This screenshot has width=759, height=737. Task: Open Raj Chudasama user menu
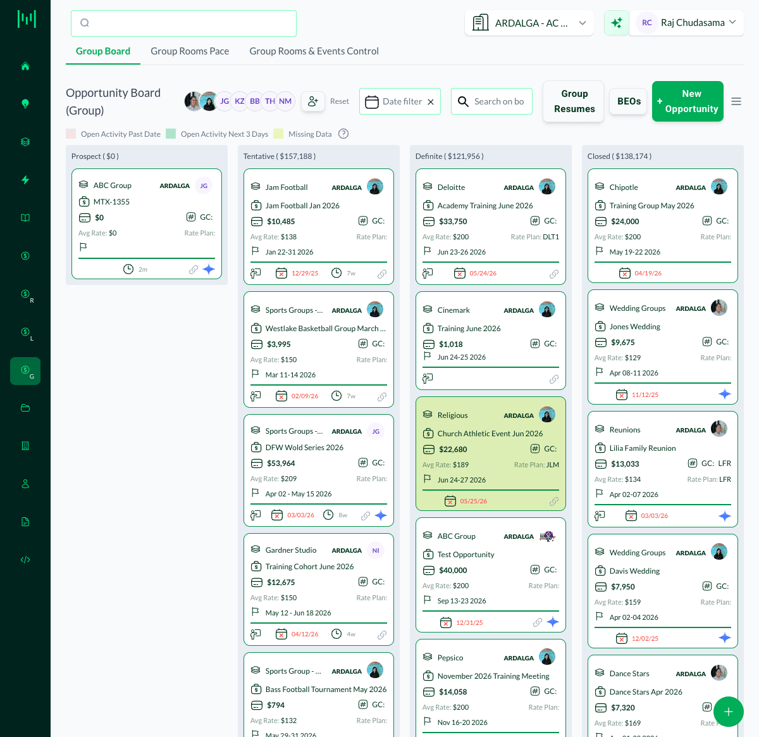point(687,23)
